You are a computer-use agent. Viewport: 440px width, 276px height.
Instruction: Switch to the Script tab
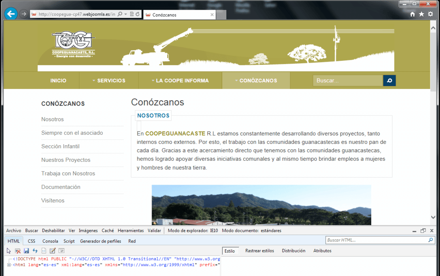point(69,241)
